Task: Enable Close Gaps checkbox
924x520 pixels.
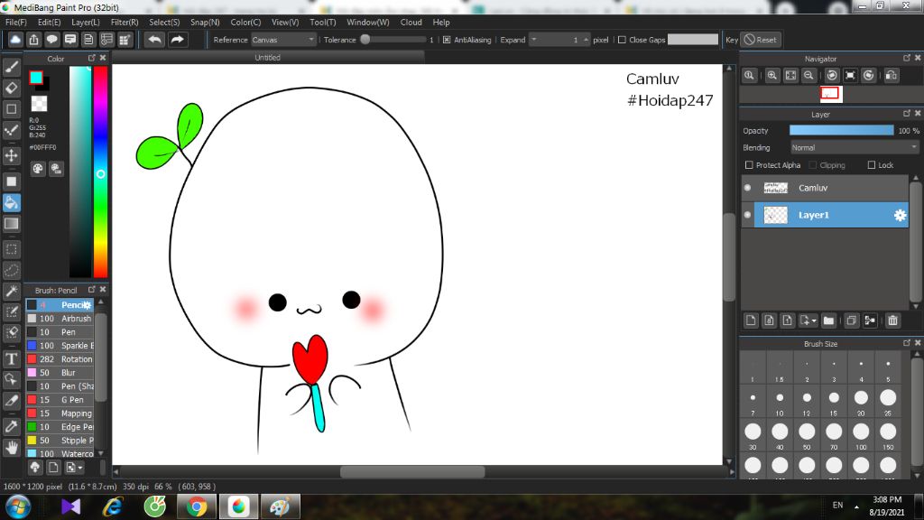Action: click(622, 40)
